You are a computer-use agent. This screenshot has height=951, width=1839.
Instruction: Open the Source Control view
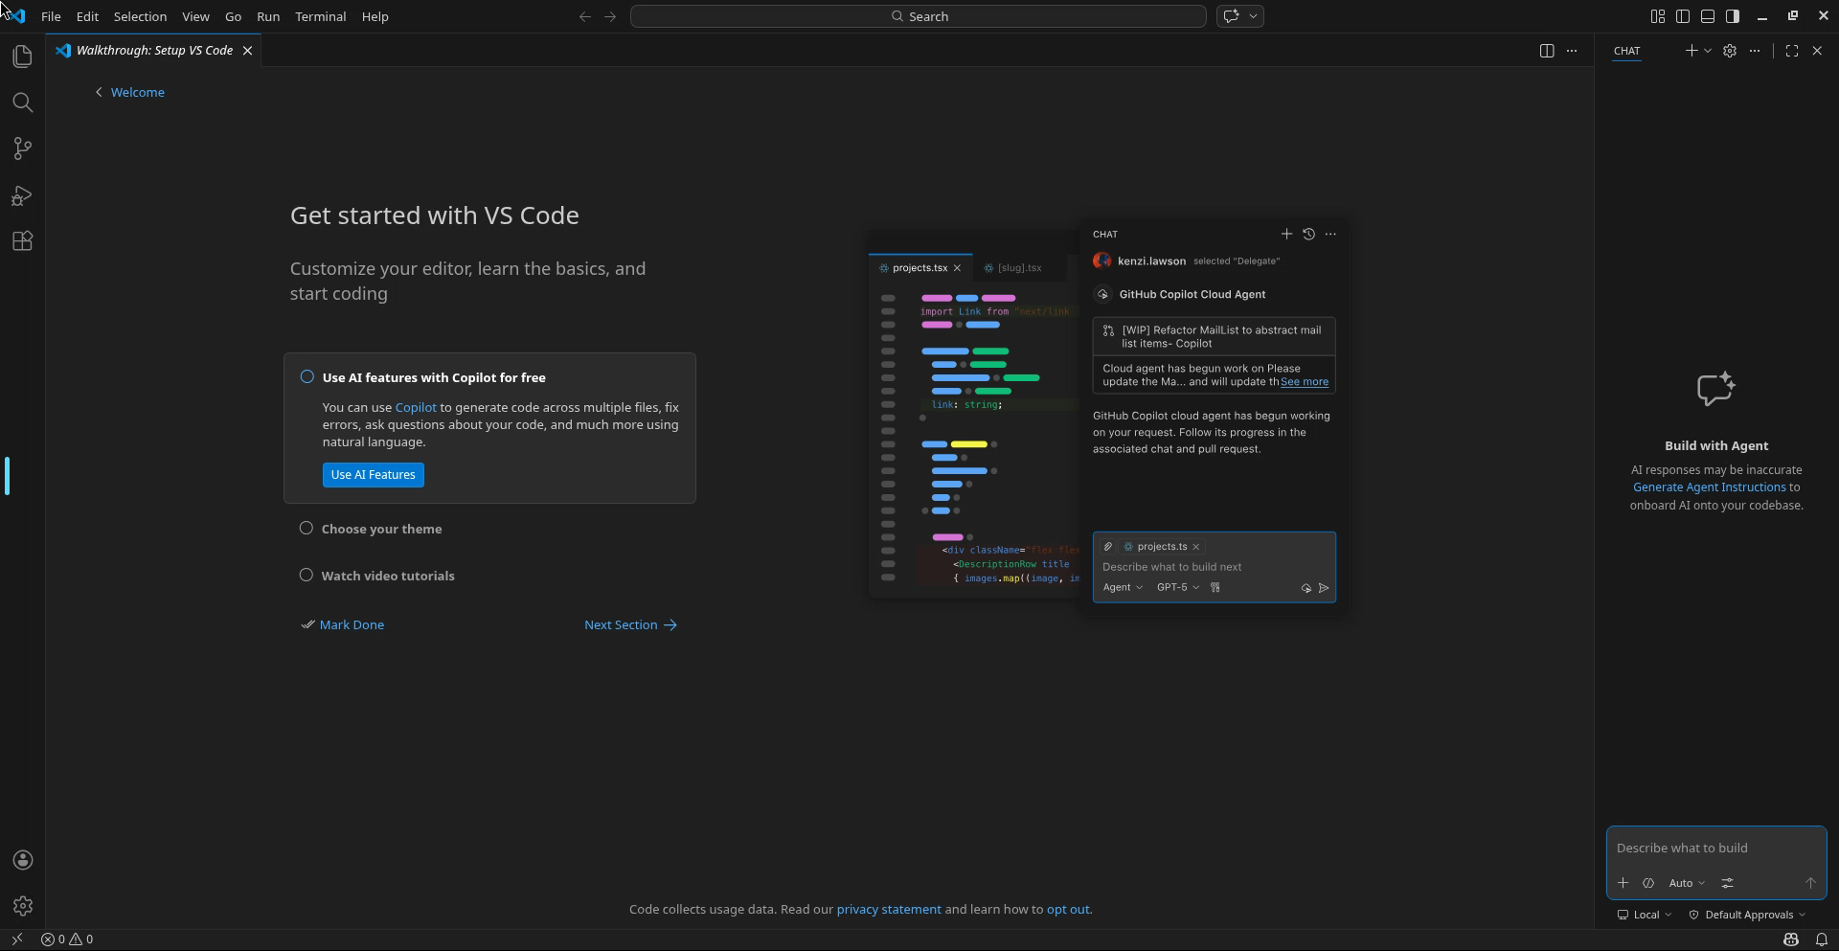(22, 148)
